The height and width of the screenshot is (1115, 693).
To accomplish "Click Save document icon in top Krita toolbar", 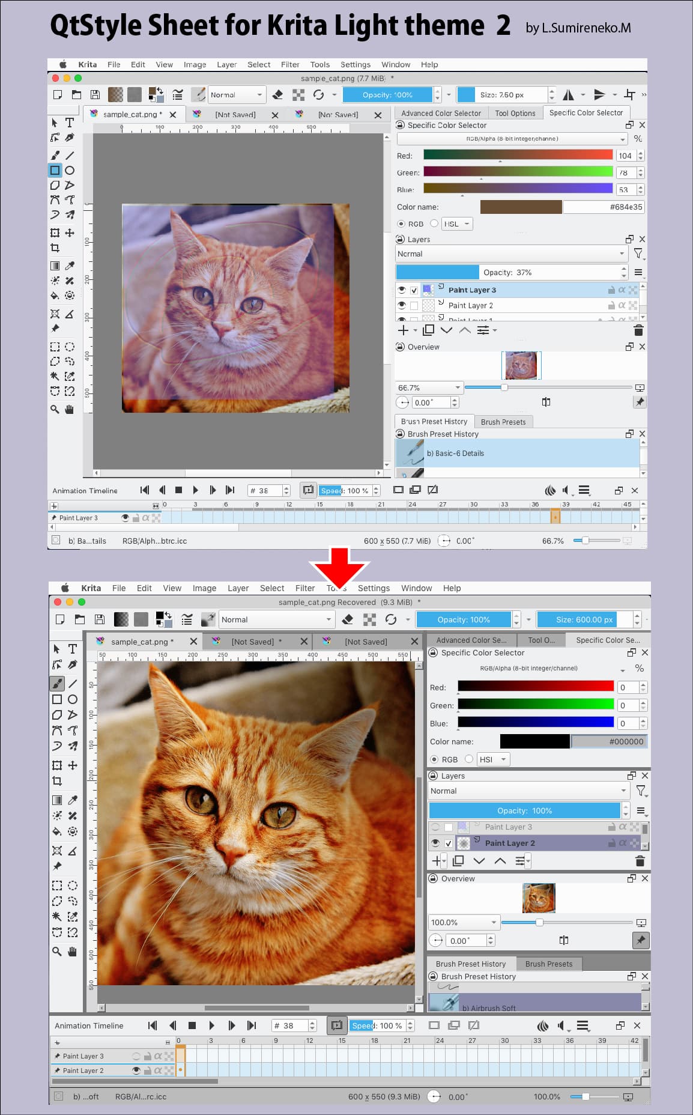I will pyautogui.click(x=95, y=94).
